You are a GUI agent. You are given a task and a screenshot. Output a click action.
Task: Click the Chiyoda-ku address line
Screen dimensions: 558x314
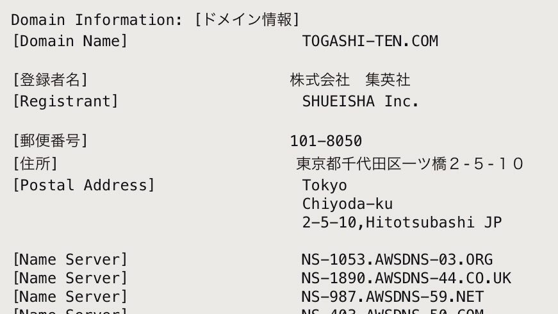347,204
